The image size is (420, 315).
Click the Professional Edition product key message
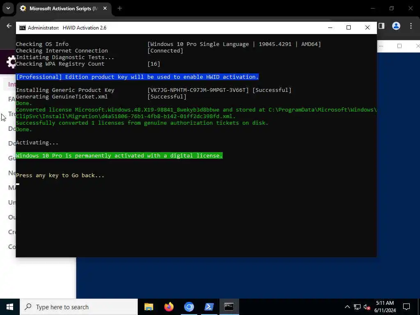point(137,77)
